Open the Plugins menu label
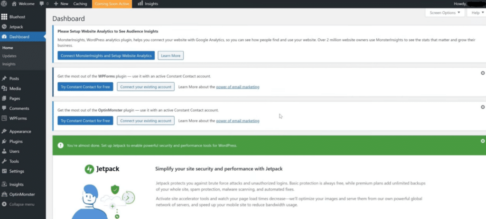486x219 pixels. pyautogui.click(x=16, y=141)
